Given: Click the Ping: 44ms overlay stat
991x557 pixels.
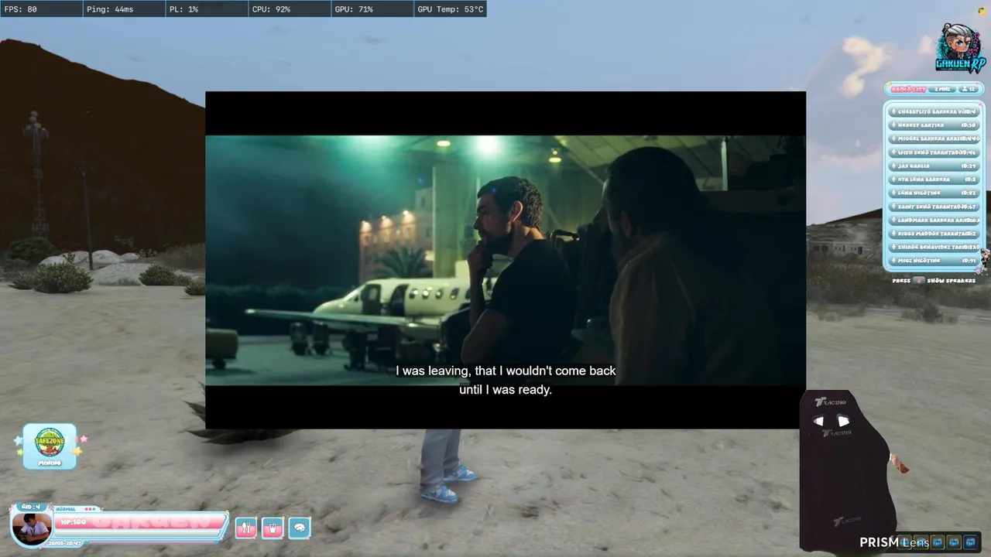Looking at the screenshot, I should pyautogui.click(x=124, y=9).
